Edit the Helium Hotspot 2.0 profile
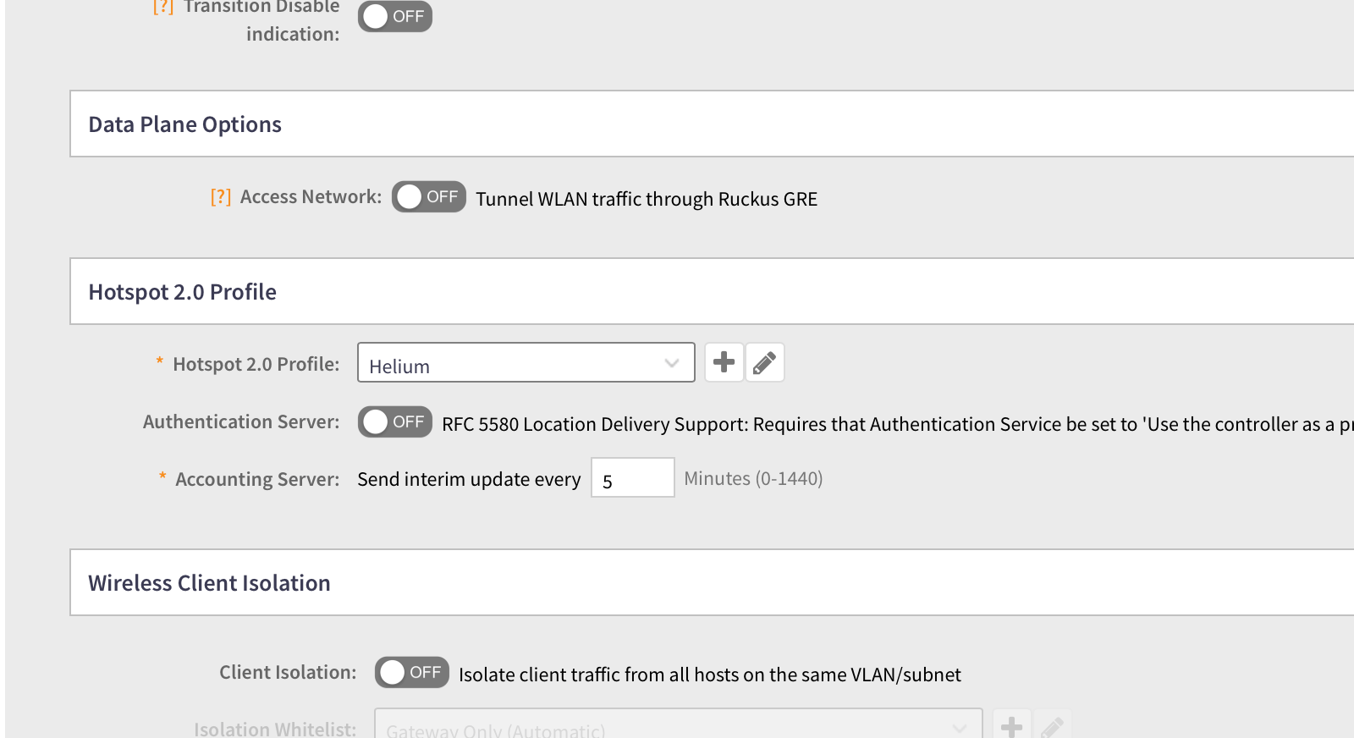Image resolution: width=1354 pixels, height=738 pixels. tap(765, 362)
